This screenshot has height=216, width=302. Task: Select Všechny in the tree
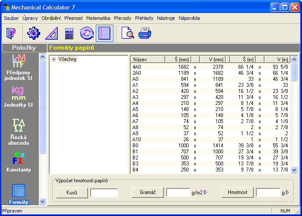click(x=67, y=59)
